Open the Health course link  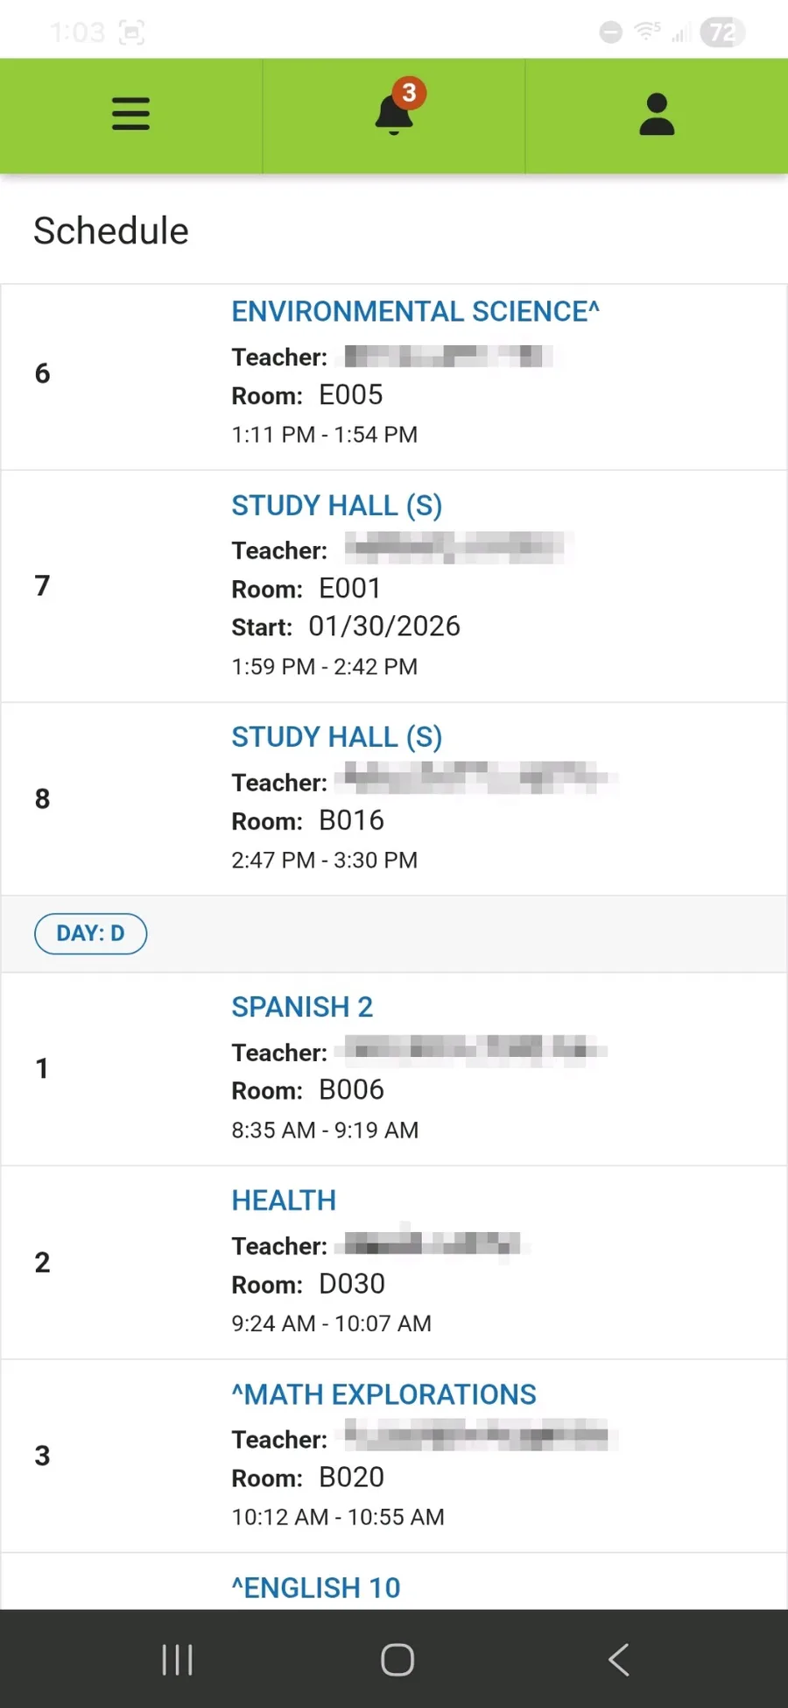[284, 1201]
